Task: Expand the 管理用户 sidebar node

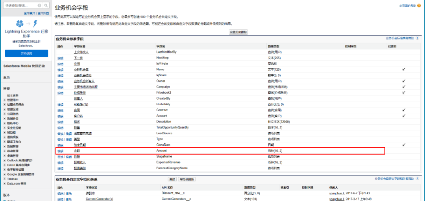Action: click(x=4, y=100)
